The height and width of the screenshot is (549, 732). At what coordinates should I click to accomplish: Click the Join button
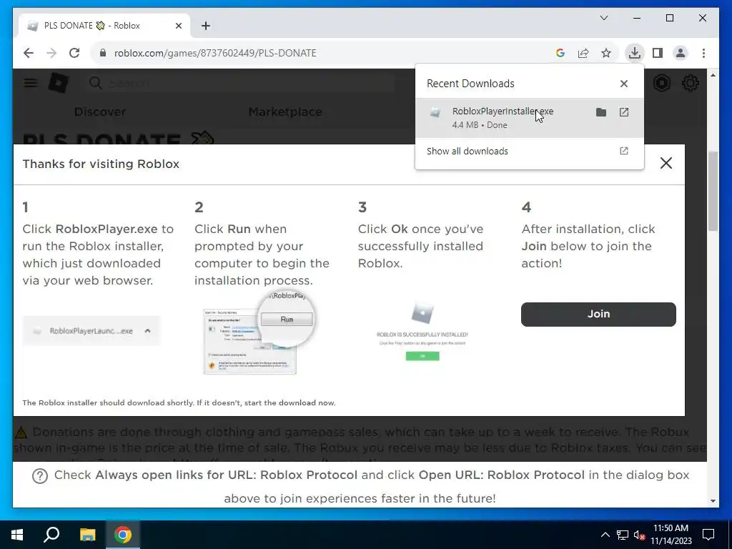point(598,315)
